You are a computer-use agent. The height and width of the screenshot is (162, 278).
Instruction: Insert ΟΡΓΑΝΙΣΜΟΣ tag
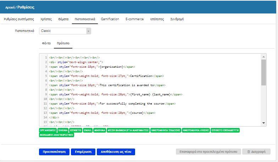(x=48, y=130)
